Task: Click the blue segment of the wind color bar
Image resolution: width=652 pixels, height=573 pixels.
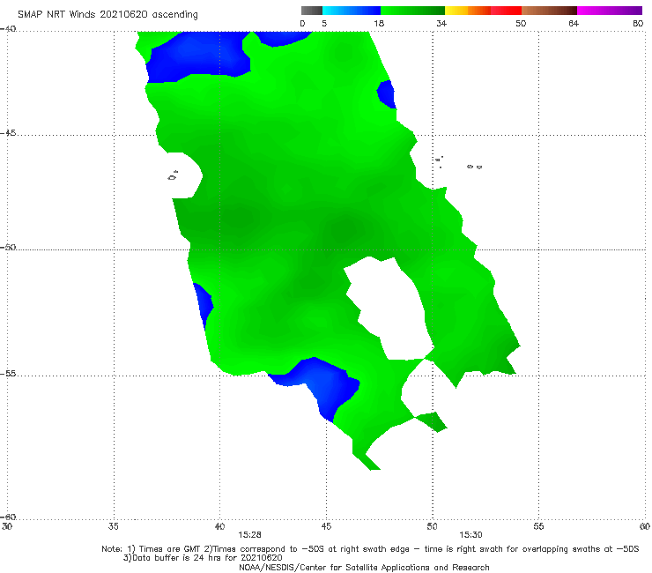Action: [x=352, y=11]
